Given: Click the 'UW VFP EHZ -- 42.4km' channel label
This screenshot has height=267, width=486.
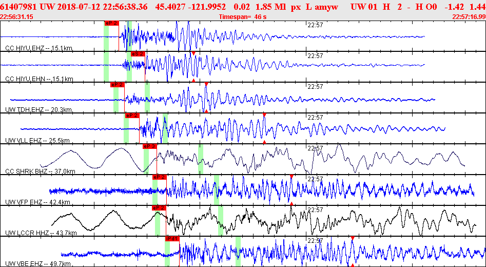Looking at the screenshot, I should click(37, 202).
